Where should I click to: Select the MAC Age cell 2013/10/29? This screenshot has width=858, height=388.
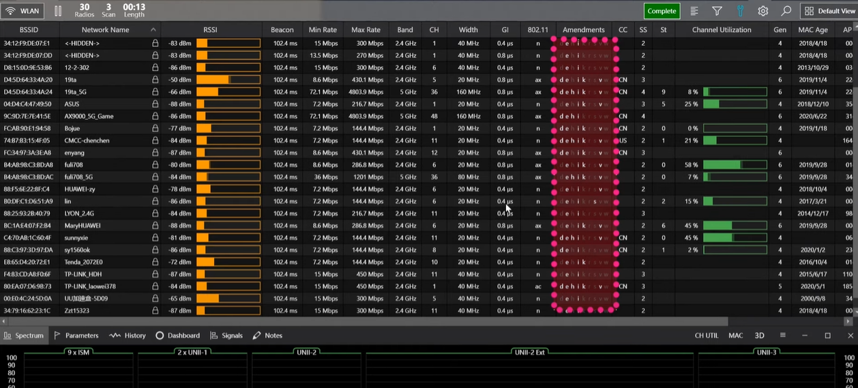pyautogui.click(x=813, y=68)
